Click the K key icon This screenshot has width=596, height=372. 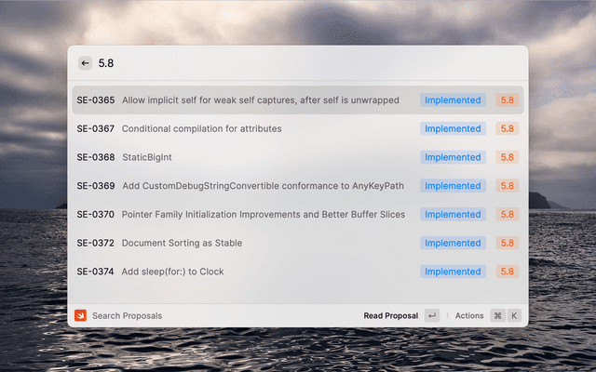(x=513, y=315)
